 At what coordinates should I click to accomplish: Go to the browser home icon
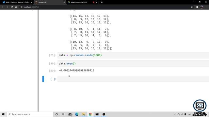(x=16, y=7)
